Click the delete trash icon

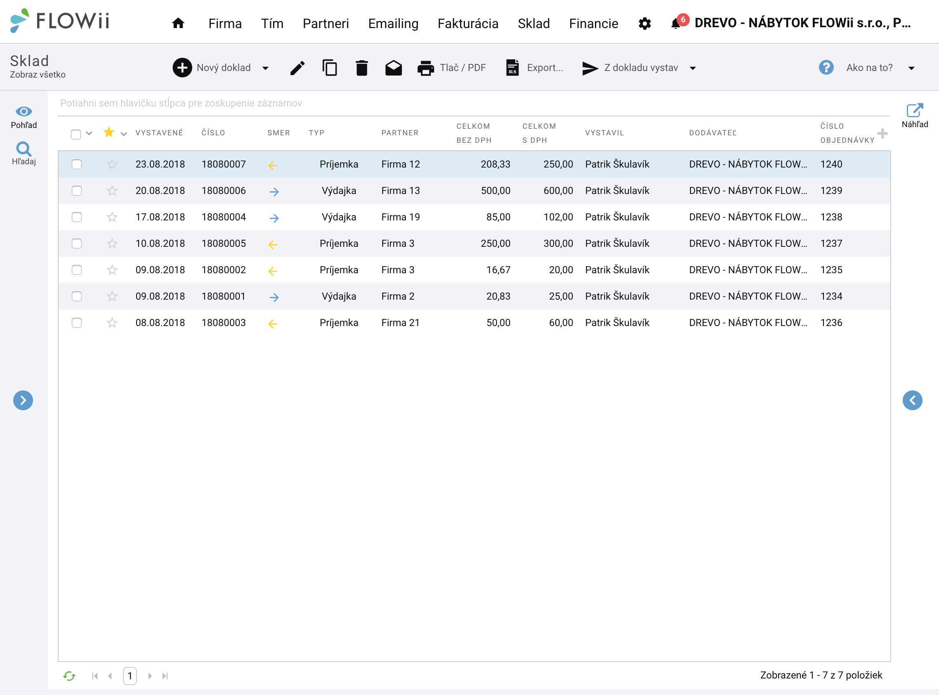pos(362,68)
